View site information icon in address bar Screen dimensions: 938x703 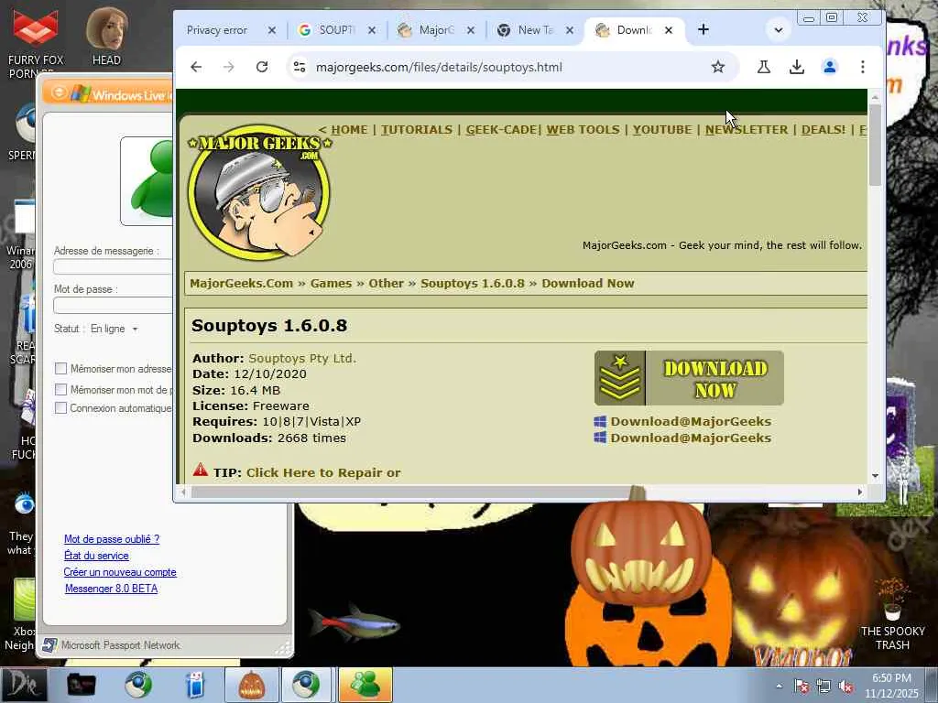click(x=300, y=67)
